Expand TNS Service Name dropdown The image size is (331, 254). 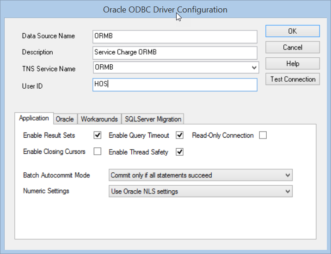click(x=254, y=67)
